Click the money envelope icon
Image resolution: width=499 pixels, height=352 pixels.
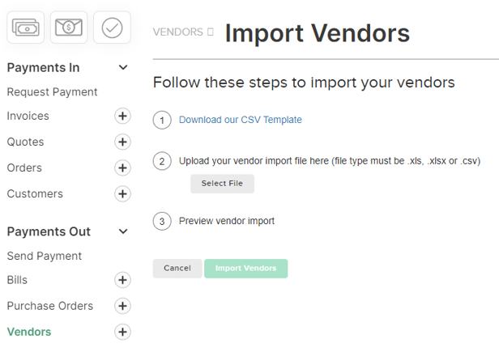pyautogui.click(x=69, y=28)
